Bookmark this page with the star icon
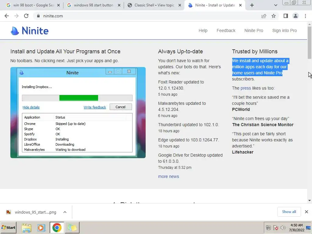The width and height of the screenshot is (312, 234). click(x=274, y=16)
